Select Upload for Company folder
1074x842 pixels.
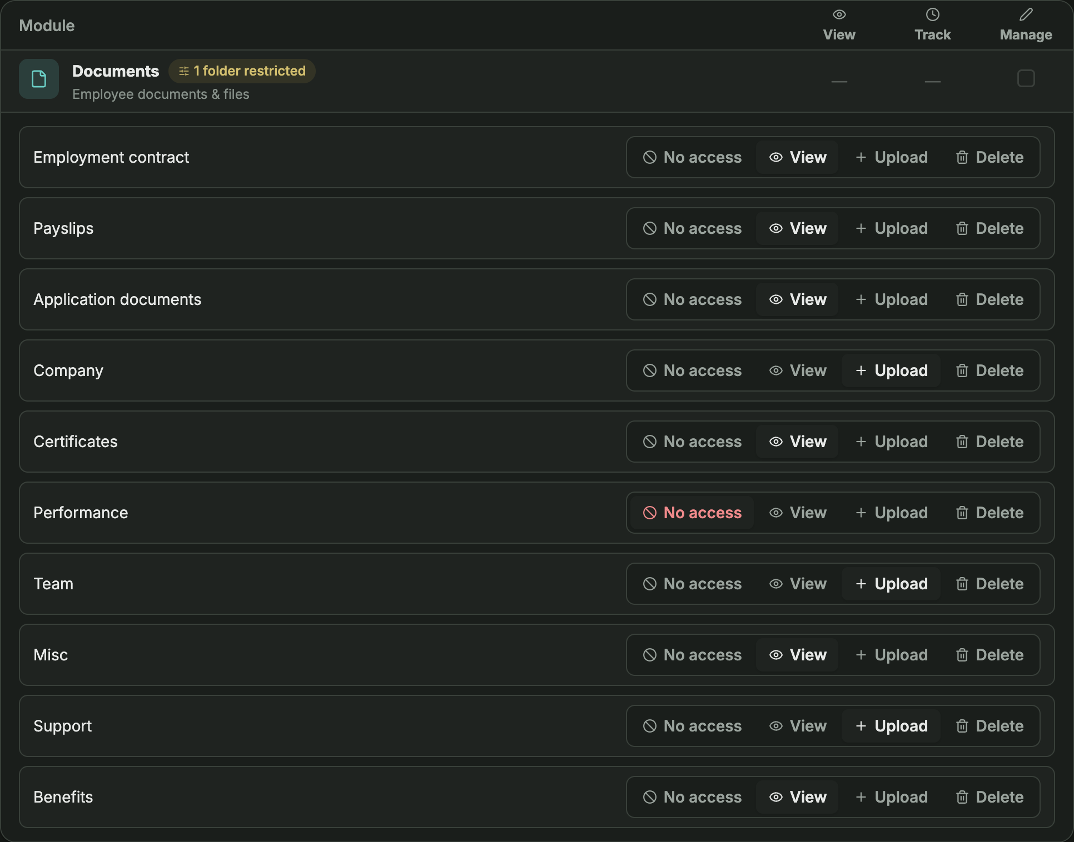click(x=891, y=370)
